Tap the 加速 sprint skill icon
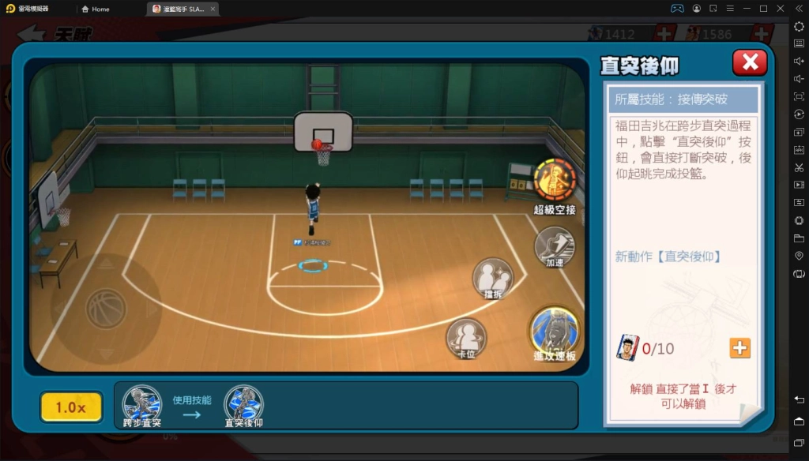809x461 pixels. point(554,245)
